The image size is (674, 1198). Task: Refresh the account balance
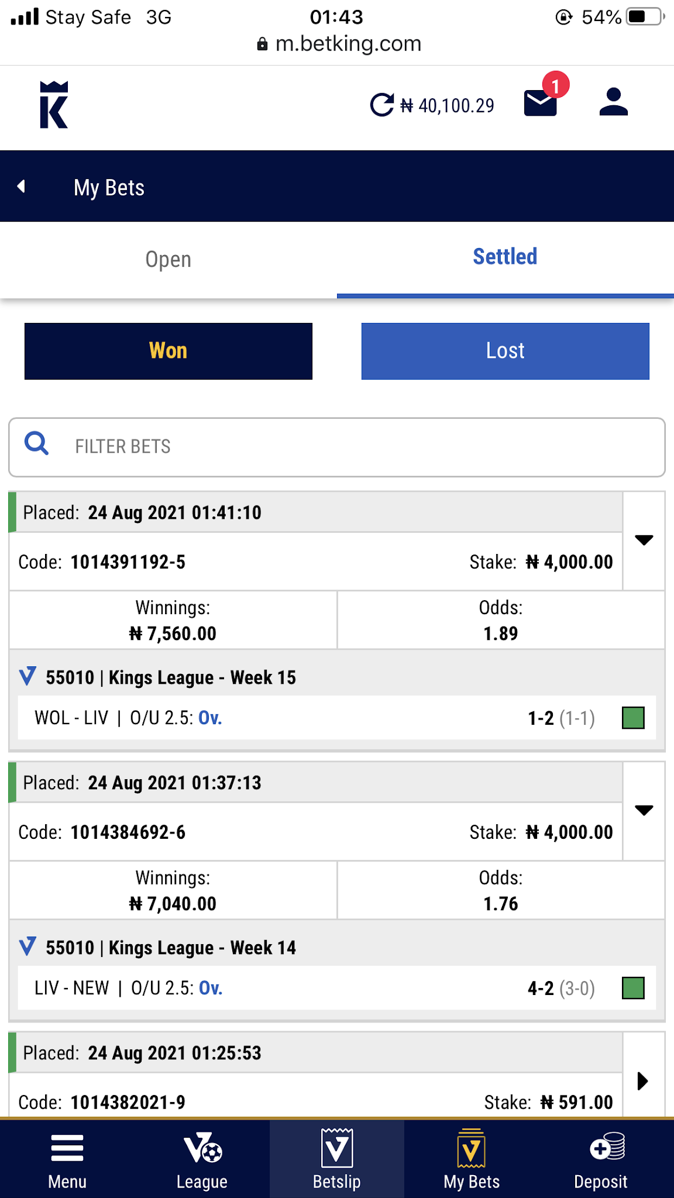tap(382, 105)
